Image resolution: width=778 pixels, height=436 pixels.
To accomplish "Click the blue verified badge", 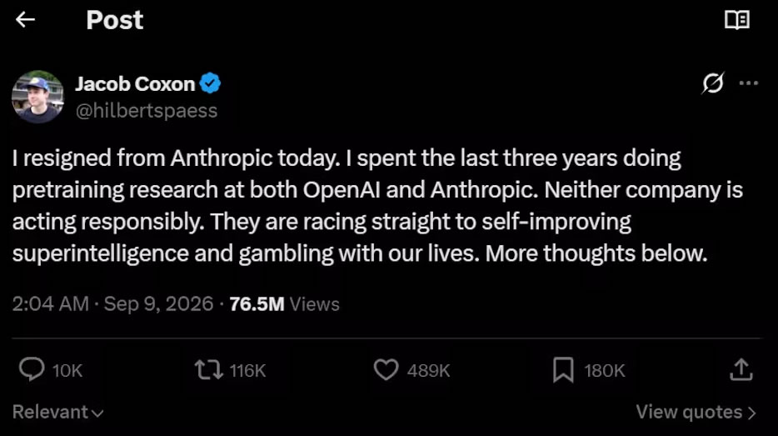I will [210, 83].
